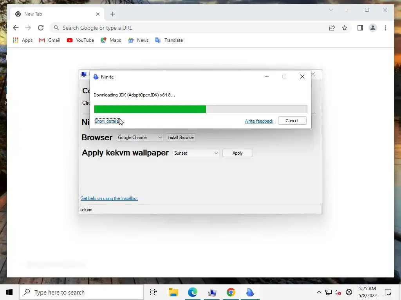The image size is (401, 300).
Task: Close the New Tab tab
Action: (98, 14)
